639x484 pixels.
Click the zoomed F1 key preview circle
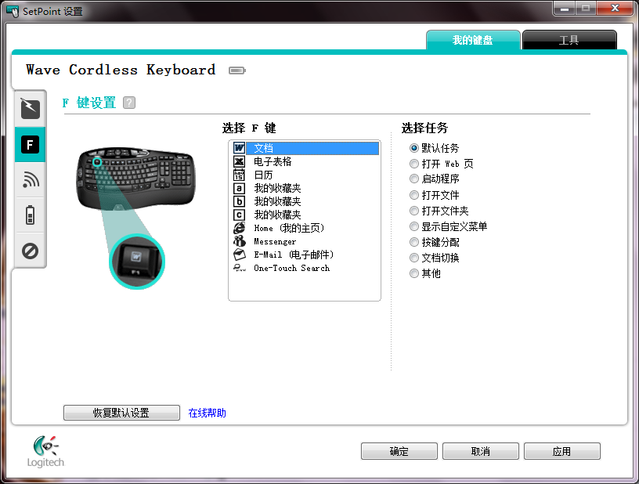pos(137,262)
